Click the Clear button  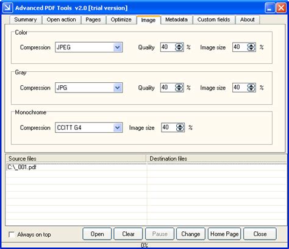point(128,234)
